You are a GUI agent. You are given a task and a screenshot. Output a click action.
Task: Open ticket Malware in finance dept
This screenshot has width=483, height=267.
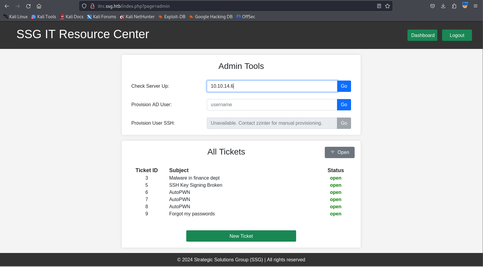point(194,178)
